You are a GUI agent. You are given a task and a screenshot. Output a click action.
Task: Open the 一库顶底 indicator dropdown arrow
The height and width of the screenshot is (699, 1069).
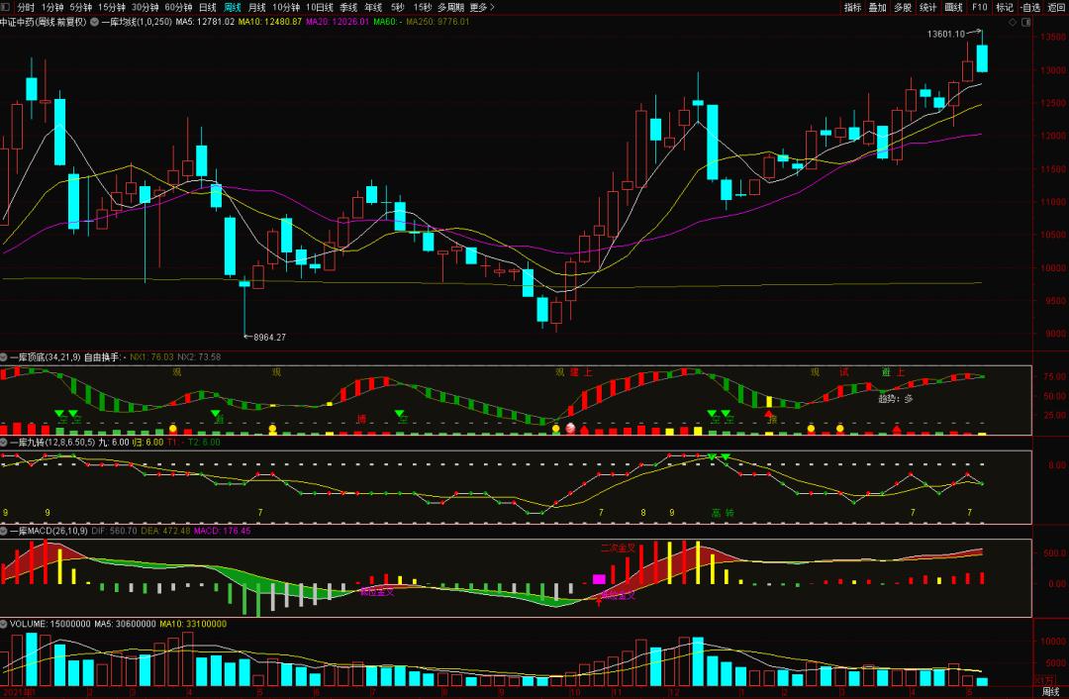click(4, 356)
